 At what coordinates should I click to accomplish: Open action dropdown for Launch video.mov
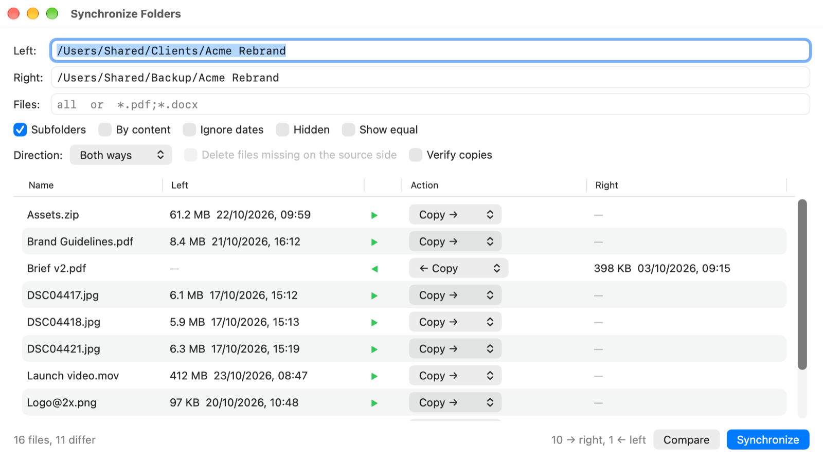(455, 376)
